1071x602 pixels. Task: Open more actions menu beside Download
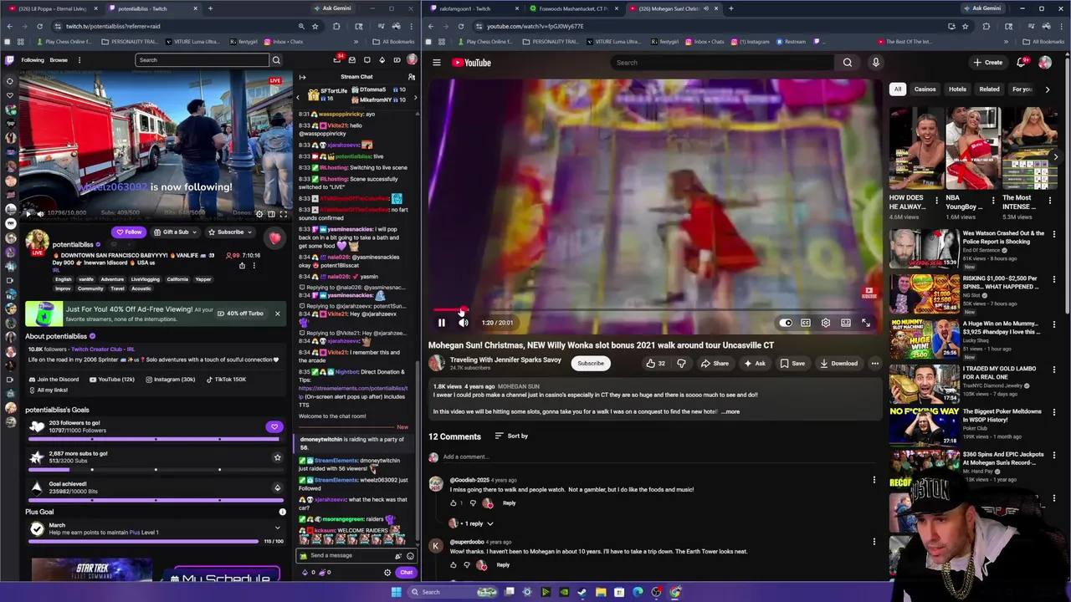pos(874,364)
